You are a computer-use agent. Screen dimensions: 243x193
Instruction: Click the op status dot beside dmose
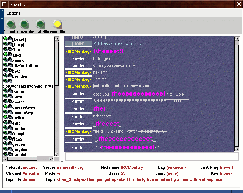5,101
